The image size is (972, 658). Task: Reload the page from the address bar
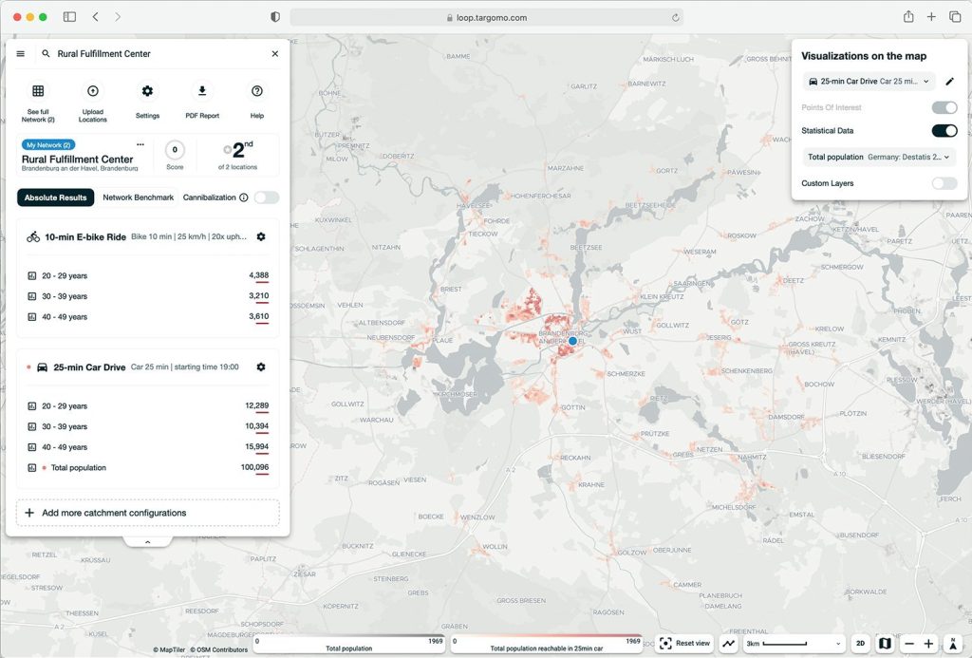(675, 17)
